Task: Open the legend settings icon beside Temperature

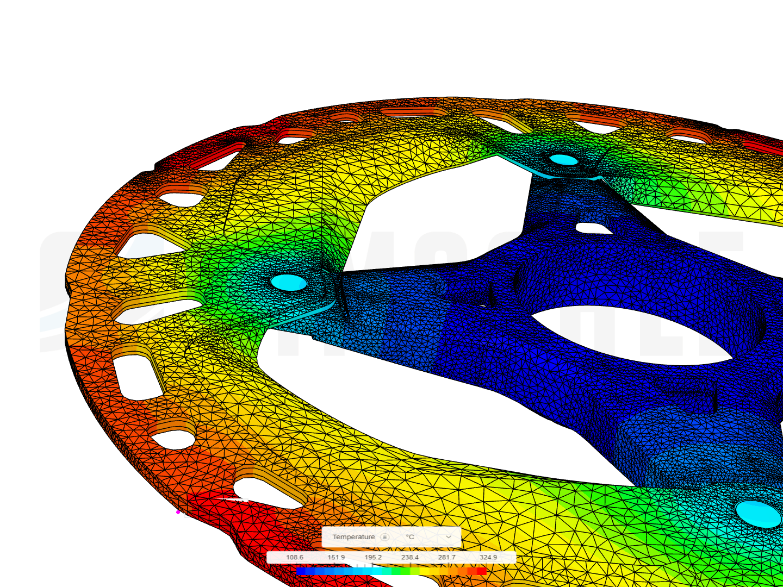Action: pos(385,537)
